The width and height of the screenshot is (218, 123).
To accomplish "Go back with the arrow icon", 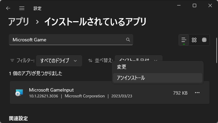I will click(x=8, y=8).
